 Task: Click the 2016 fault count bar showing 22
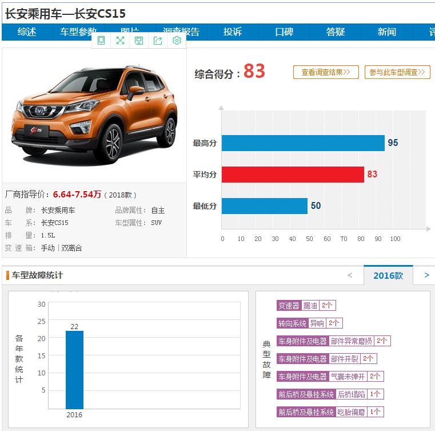point(74,370)
